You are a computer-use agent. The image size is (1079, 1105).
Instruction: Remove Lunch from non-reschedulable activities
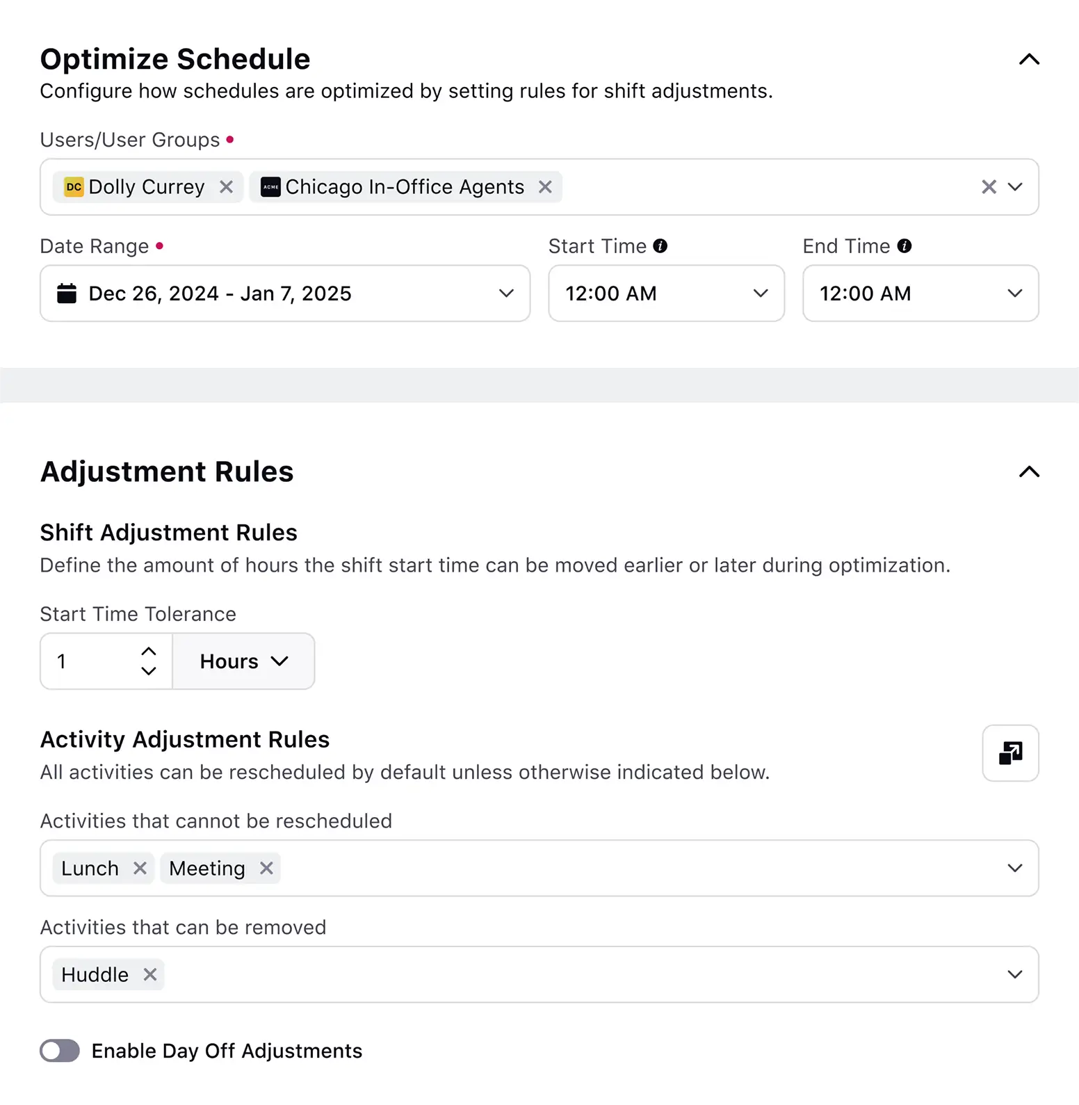coord(140,869)
